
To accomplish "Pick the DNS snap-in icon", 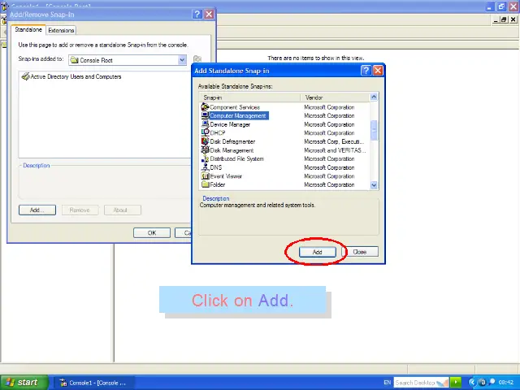I will click(205, 167).
